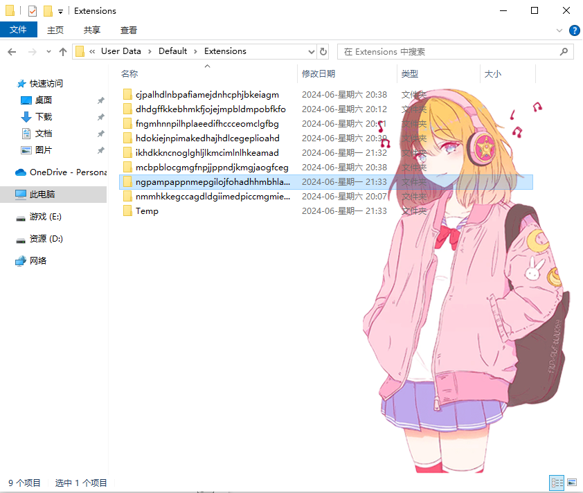The height and width of the screenshot is (493, 583).
Task: Switch to large icons view in status bar
Action: 572,483
